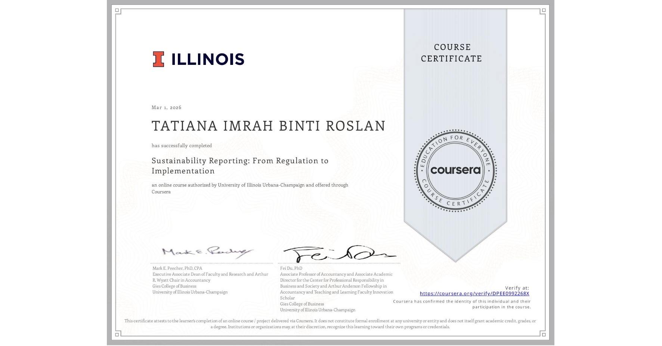Click the 'an online course authorized by' line
The image size is (662, 346).
(250, 188)
